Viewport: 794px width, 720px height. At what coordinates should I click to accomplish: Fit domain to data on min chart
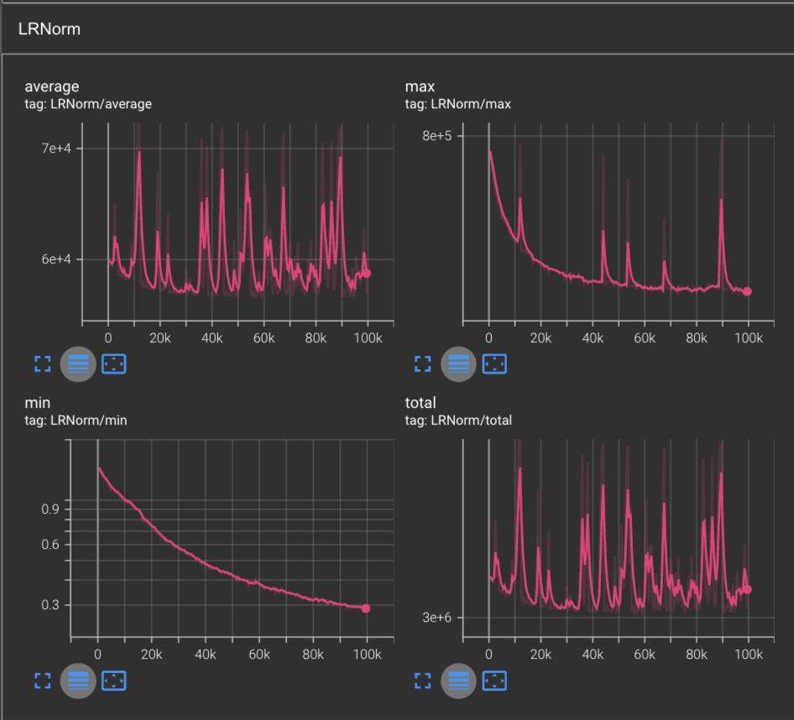coord(114,681)
